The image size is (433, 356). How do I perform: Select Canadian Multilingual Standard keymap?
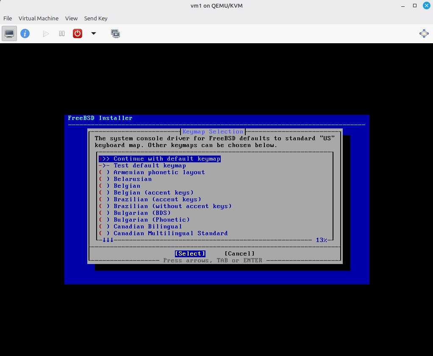tap(170, 234)
